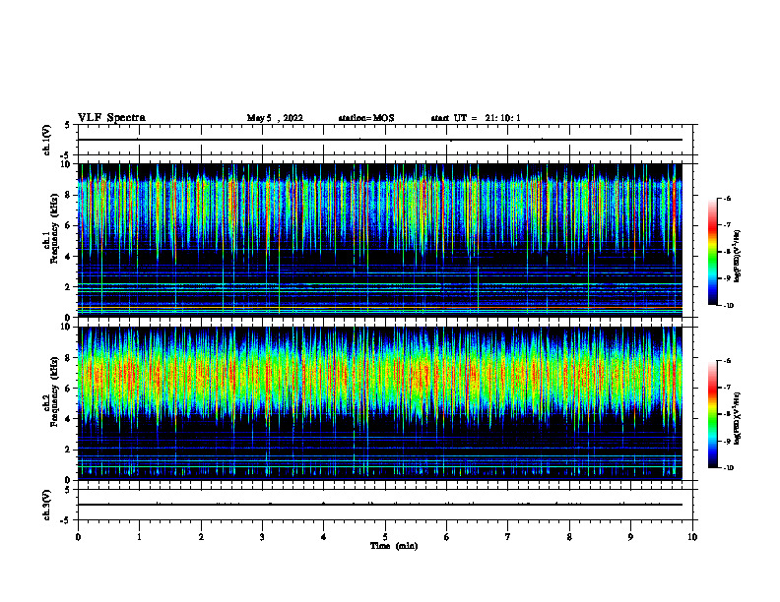780x602 pixels.
Task: Click inside the ch.2 spectrogram panel
Action: pyautogui.click(x=380, y=403)
